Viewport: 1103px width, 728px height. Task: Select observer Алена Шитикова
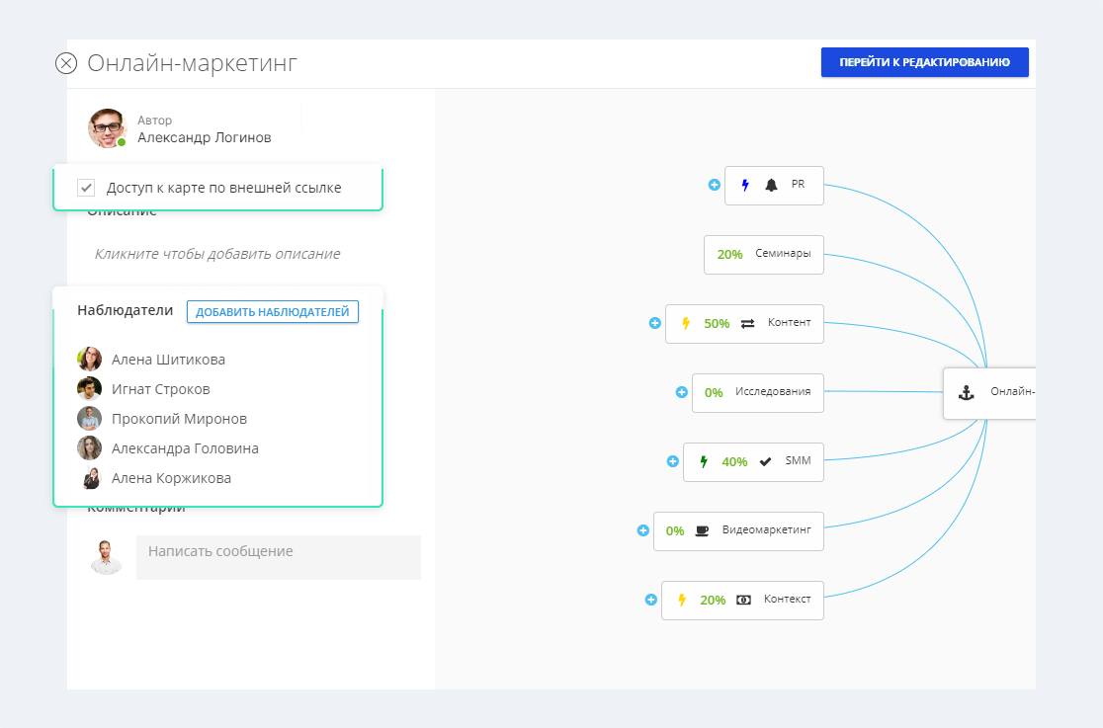coord(168,360)
